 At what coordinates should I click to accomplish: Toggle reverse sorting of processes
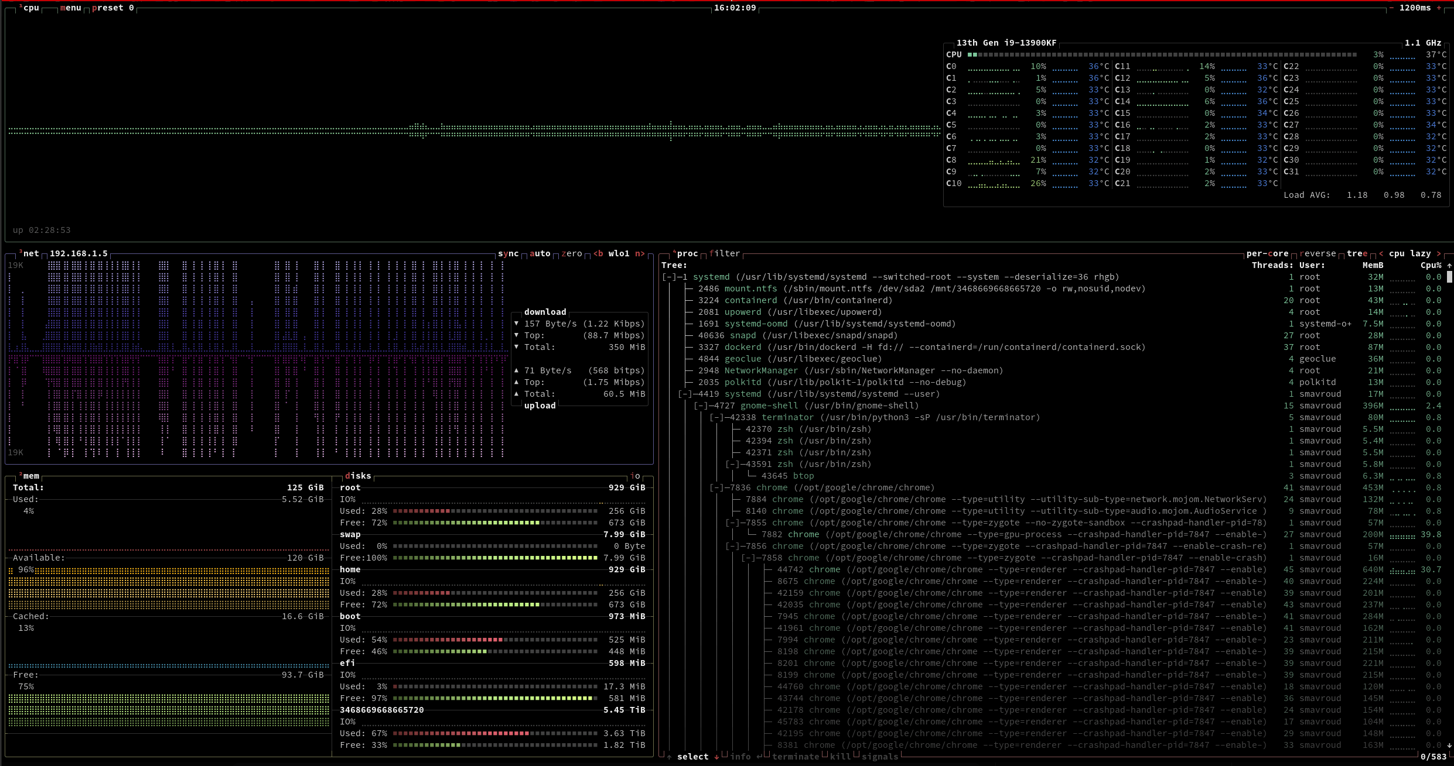1318,253
